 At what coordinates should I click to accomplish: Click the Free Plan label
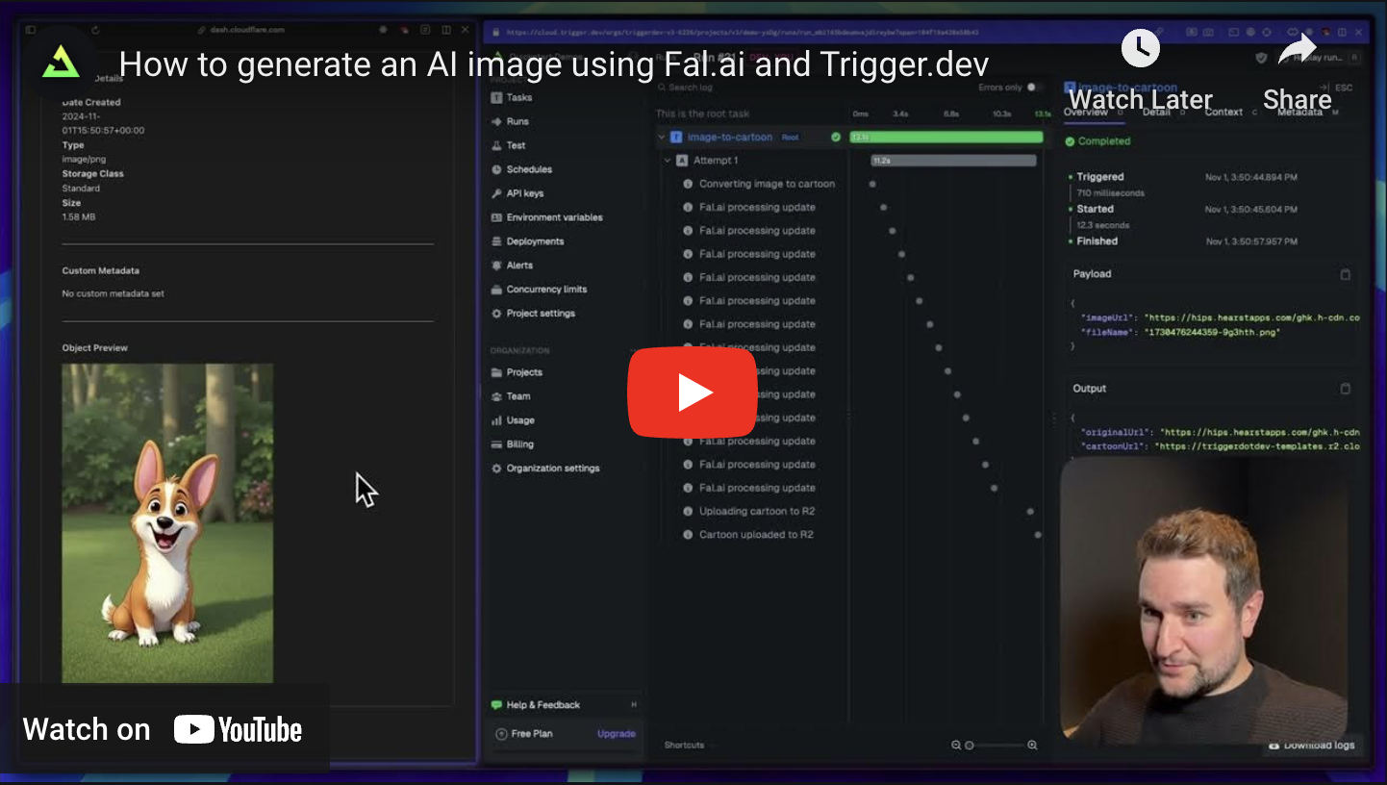click(532, 734)
